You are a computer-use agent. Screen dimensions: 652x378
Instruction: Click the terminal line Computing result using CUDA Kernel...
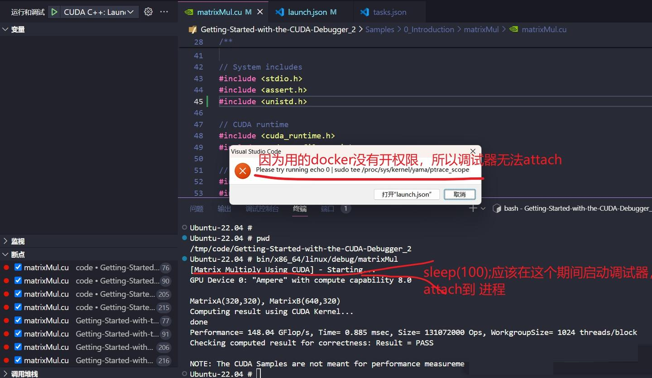pyautogui.click(x=272, y=312)
